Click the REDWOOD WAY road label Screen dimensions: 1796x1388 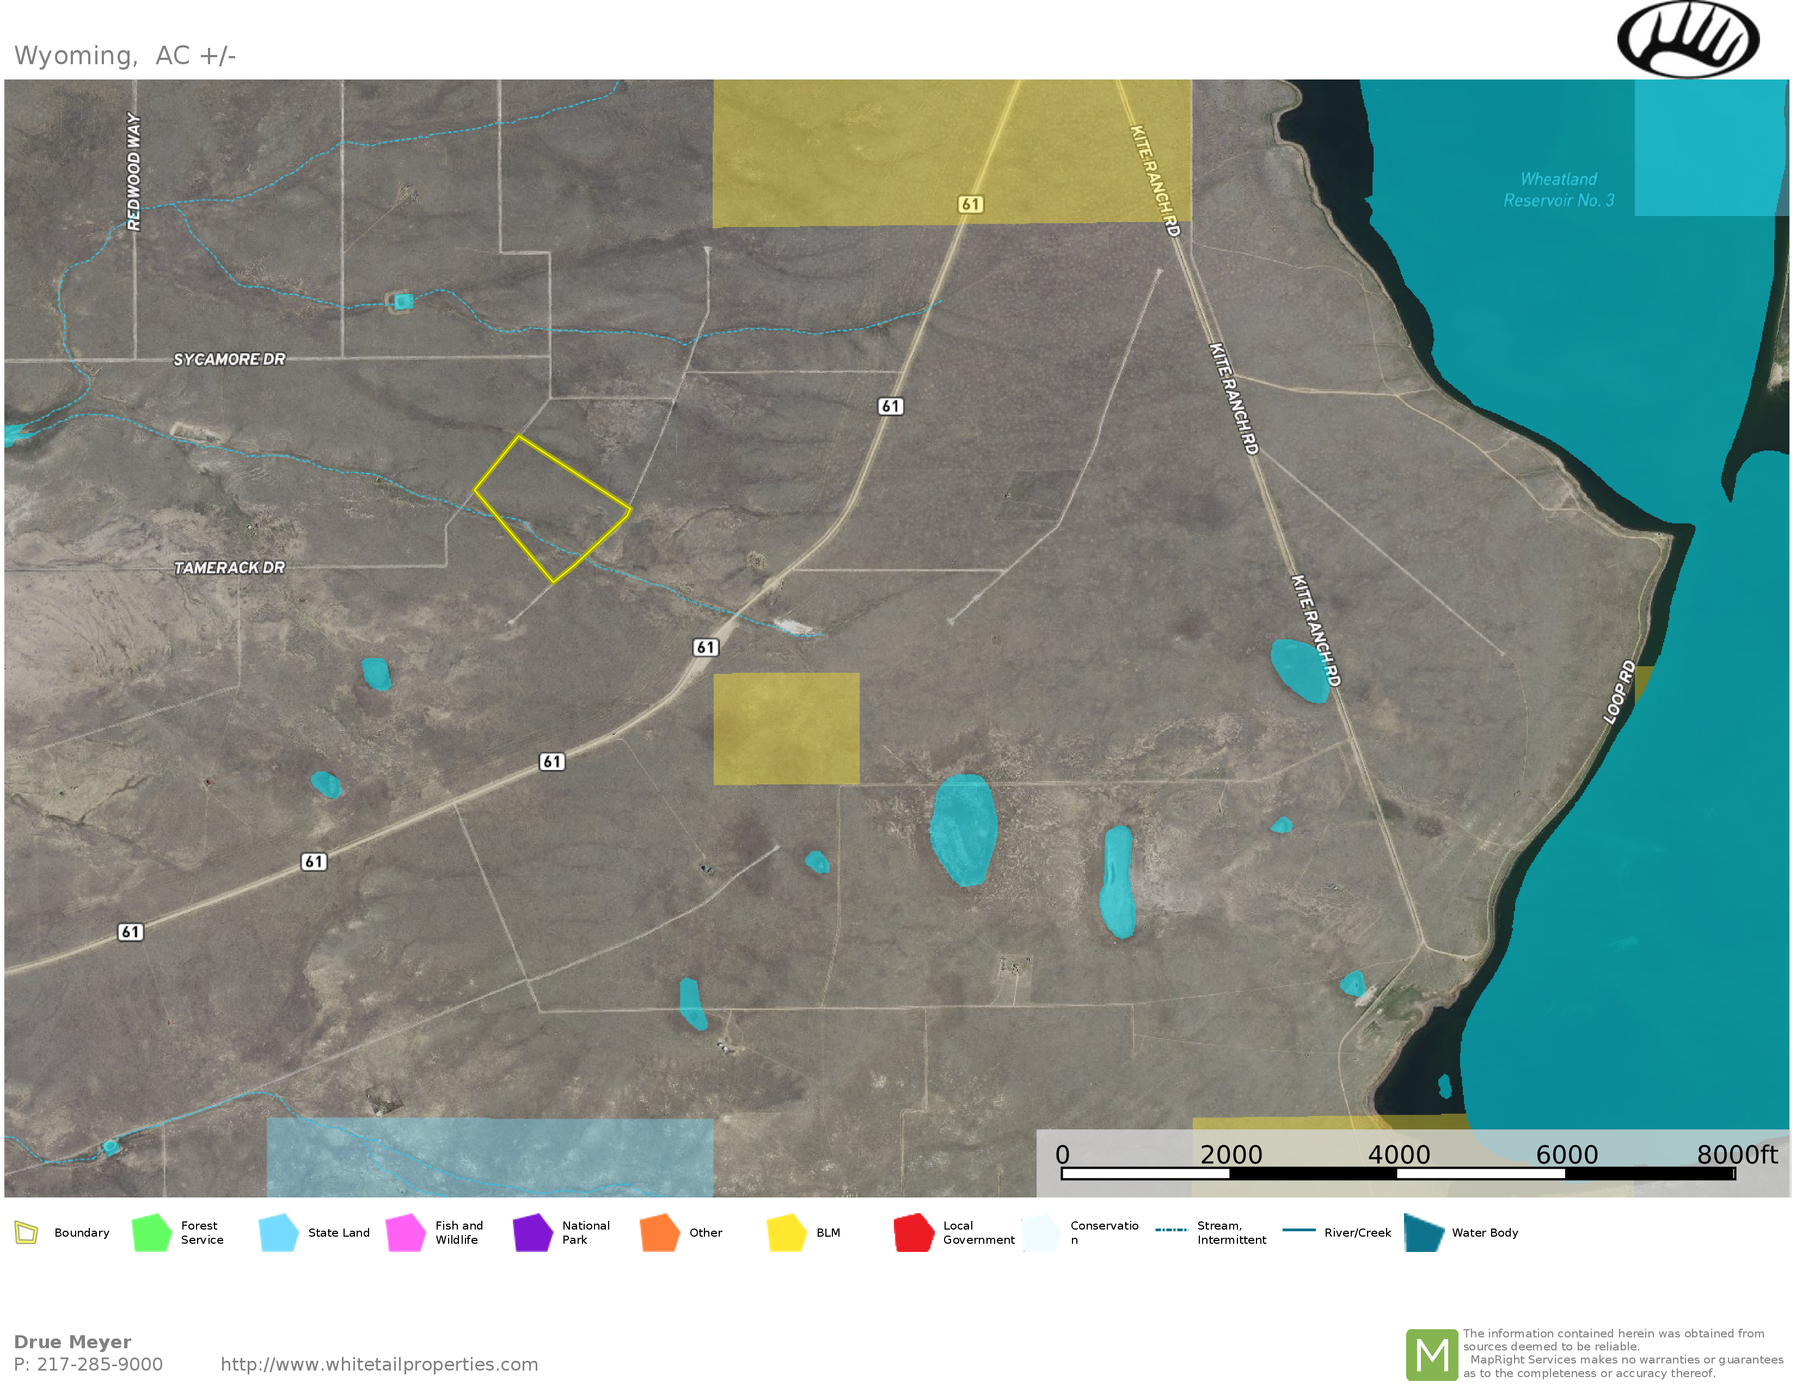tap(133, 171)
